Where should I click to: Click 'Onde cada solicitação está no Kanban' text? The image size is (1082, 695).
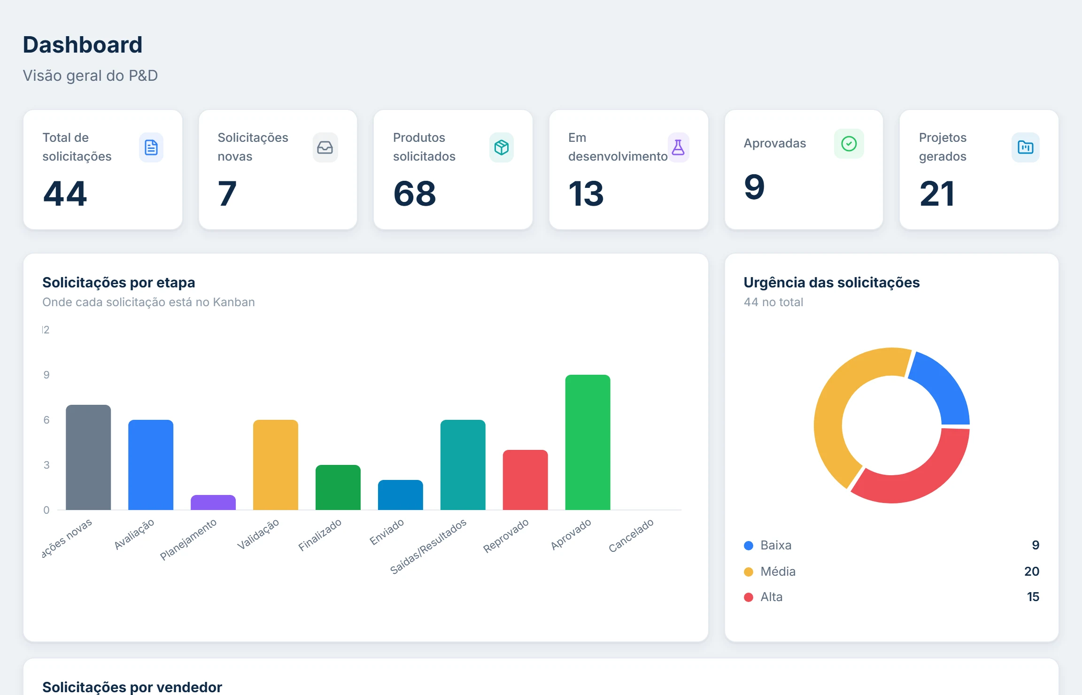click(x=148, y=302)
